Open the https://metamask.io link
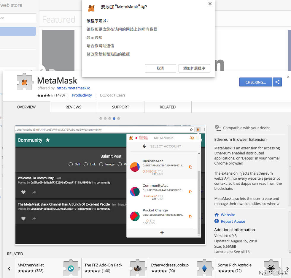The height and width of the screenshot is (278, 291). click(x=74, y=88)
